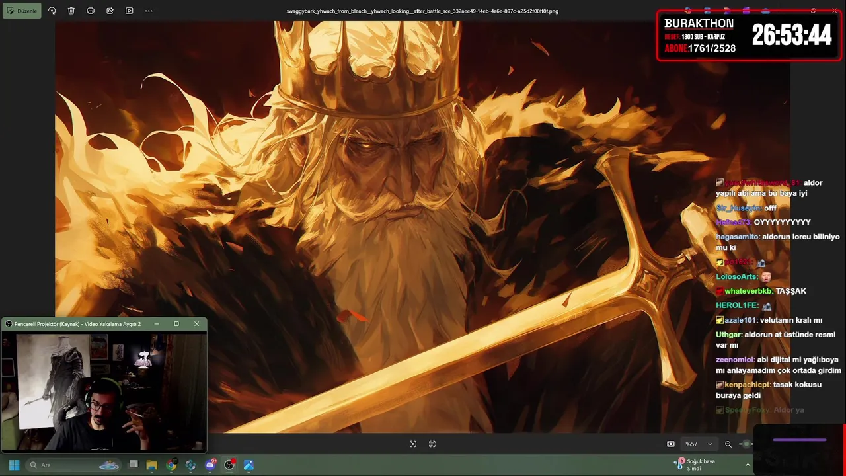Click username kenpachicpt in chat

[746, 385]
